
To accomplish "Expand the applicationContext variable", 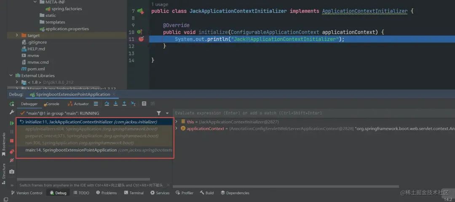I will (x=176, y=128).
